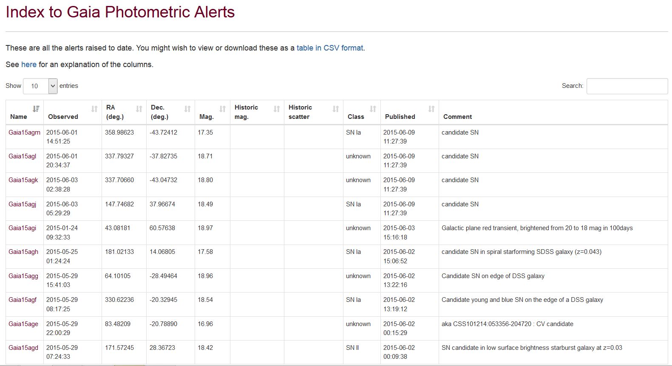Viewport: 672px width, 366px height.
Task: Click the Index to Gaia Photometric Alerts heading
Action: tap(120, 12)
